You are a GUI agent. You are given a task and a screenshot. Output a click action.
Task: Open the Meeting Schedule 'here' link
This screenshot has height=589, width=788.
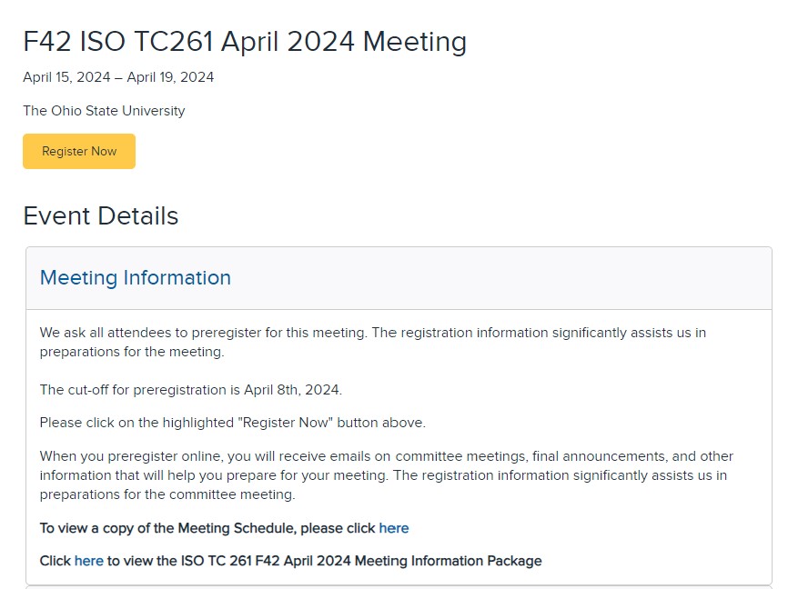(393, 528)
